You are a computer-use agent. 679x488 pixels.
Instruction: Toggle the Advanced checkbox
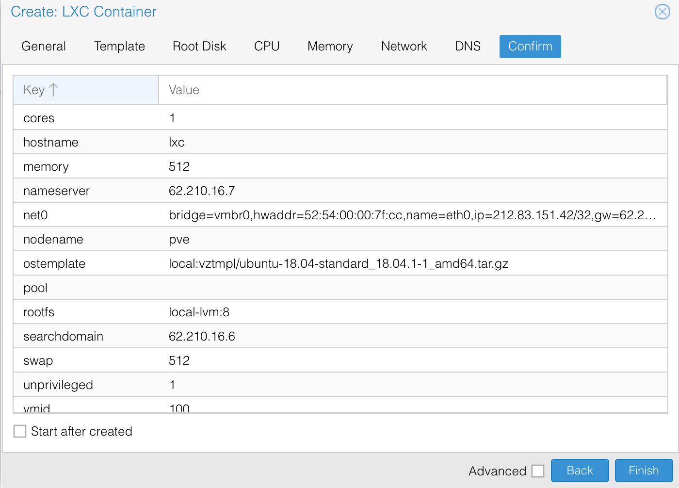click(x=538, y=471)
